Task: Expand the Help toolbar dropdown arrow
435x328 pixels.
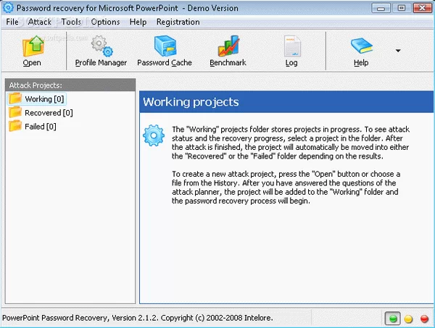Action: click(397, 51)
